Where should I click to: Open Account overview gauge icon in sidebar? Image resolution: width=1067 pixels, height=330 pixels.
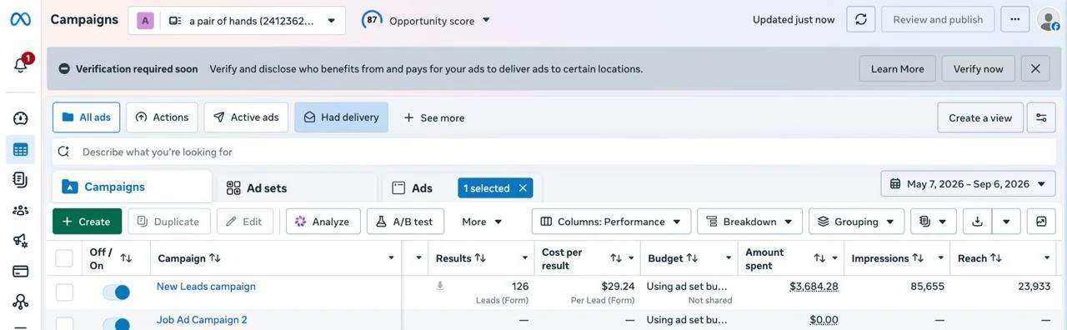(21, 118)
